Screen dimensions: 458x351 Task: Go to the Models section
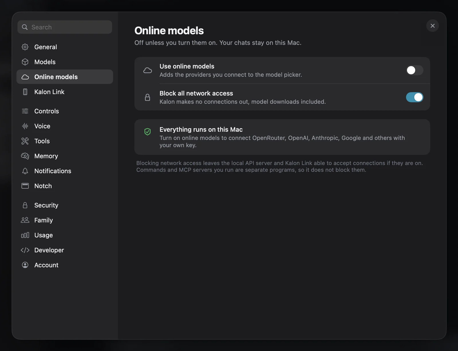coord(65,62)
